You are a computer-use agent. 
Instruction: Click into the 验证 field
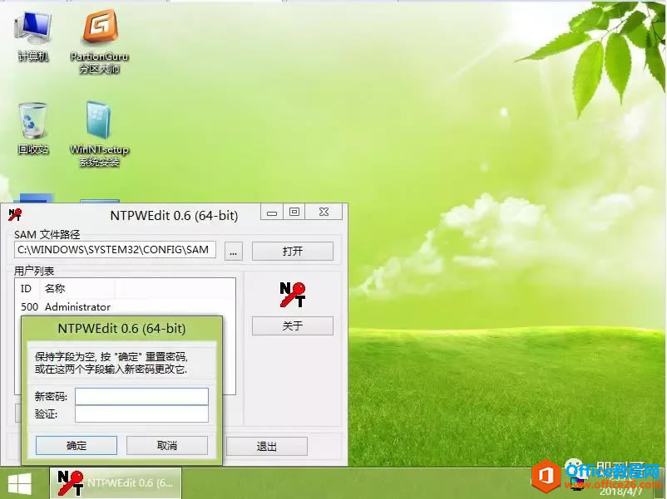coord(141,413)
